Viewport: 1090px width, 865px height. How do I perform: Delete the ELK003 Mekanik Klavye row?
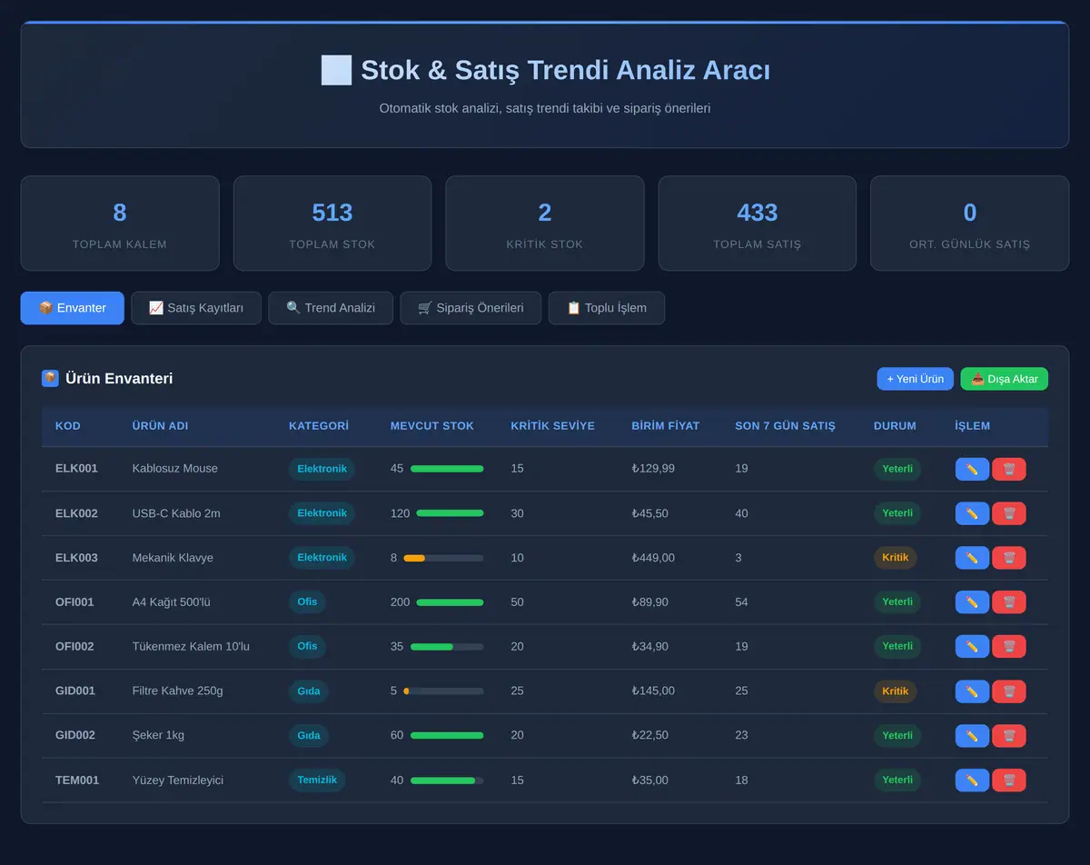pos(1009,558)
